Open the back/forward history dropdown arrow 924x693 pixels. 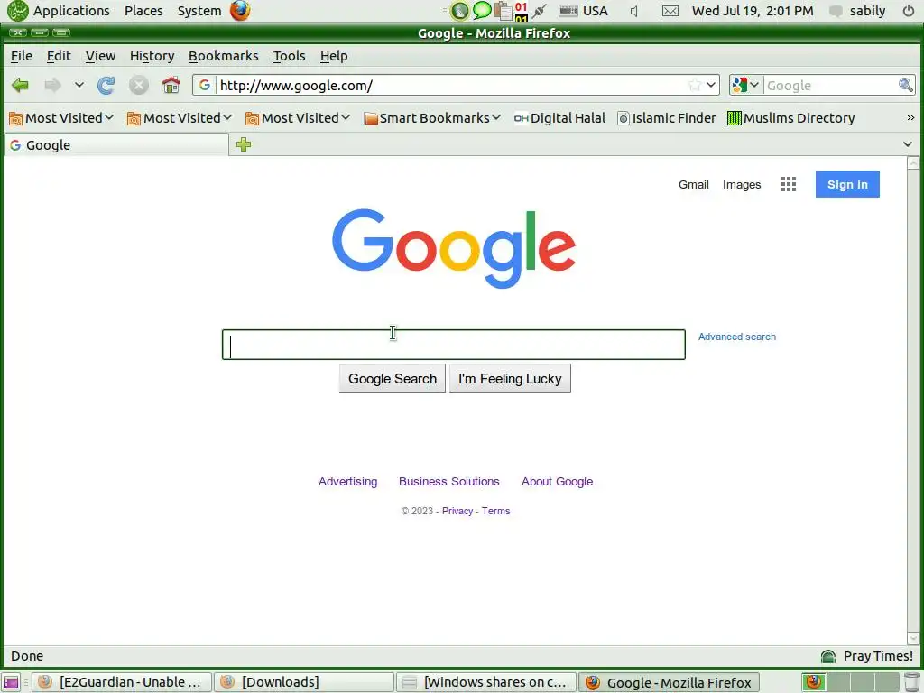tap(79, 86)
